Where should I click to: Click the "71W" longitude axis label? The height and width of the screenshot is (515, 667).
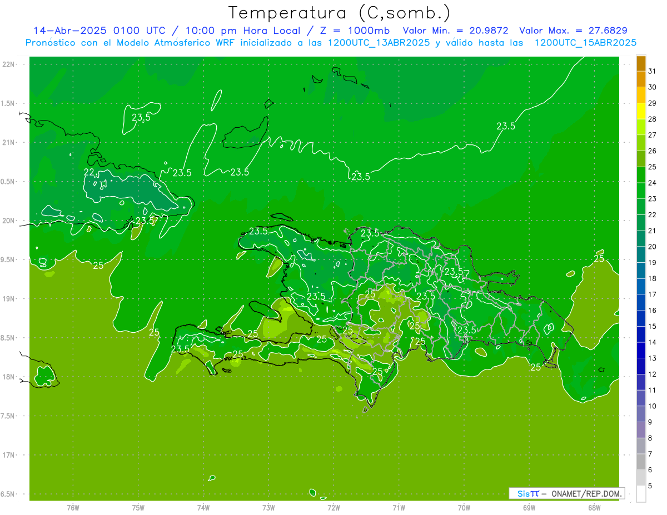[399, 507]
